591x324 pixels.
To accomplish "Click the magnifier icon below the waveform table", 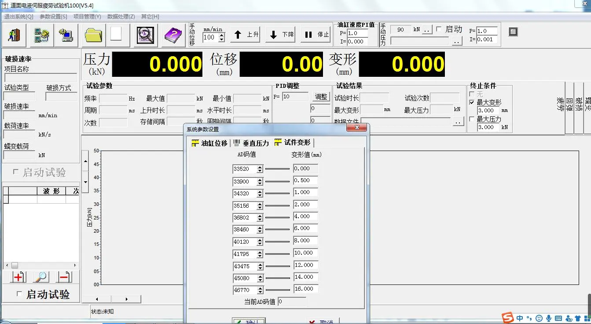I will [41, 277].
